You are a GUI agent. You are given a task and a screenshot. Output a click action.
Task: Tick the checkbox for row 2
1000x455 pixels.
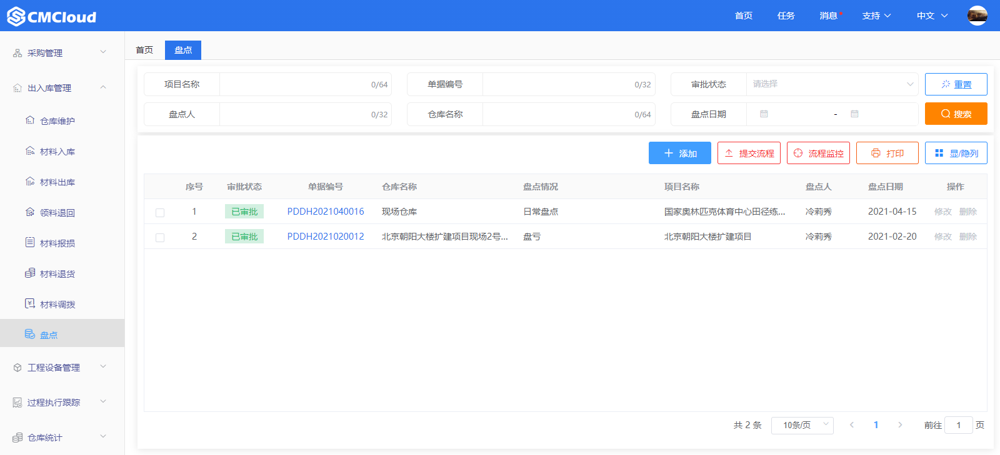[160, 237]
